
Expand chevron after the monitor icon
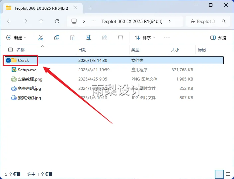click(x=84, y=21)
